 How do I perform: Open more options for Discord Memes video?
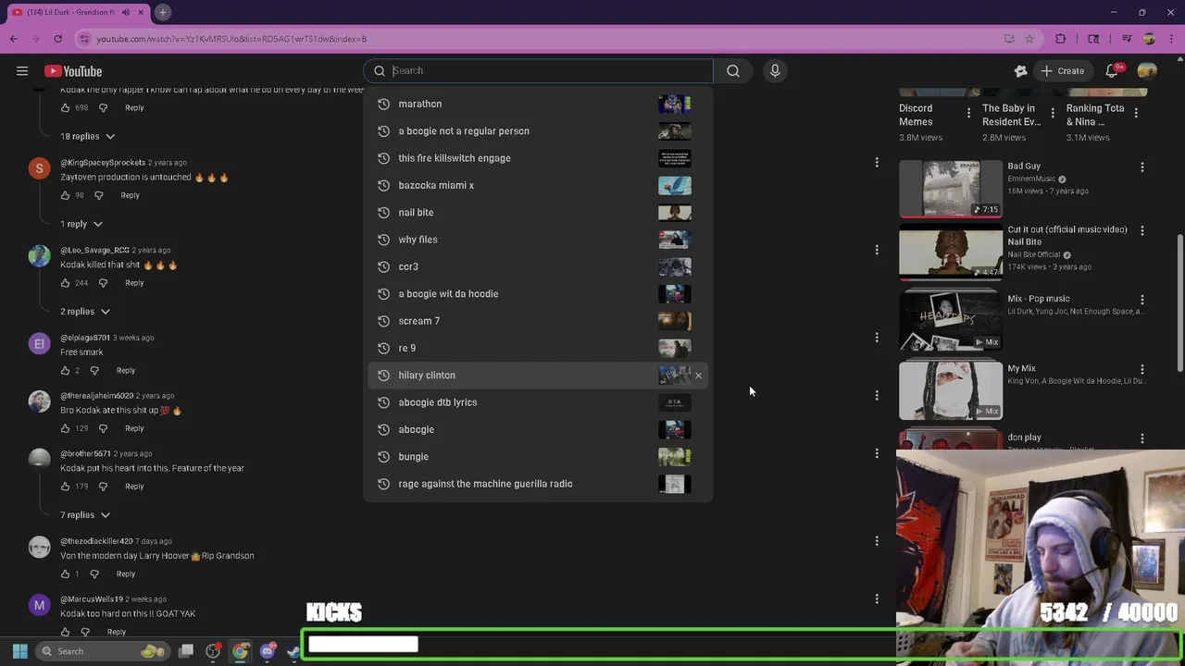969,113
